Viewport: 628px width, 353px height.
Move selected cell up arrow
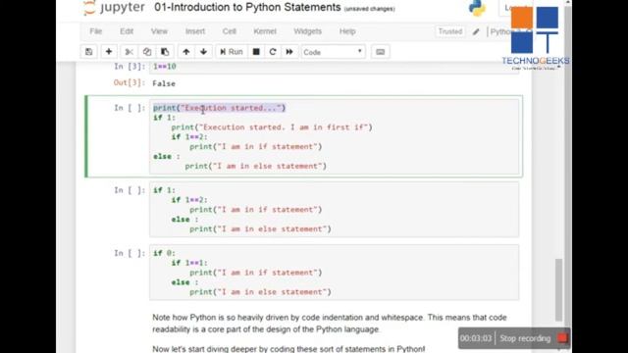186,52
